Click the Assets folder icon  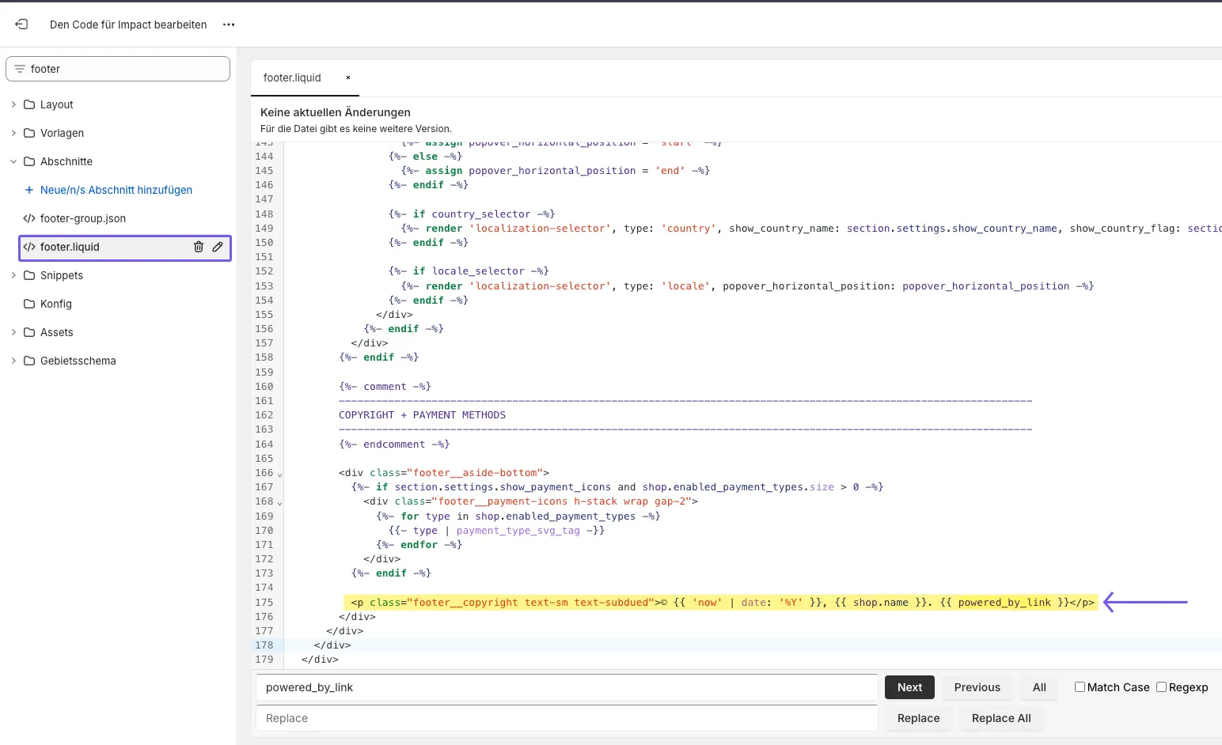[29, 332]
